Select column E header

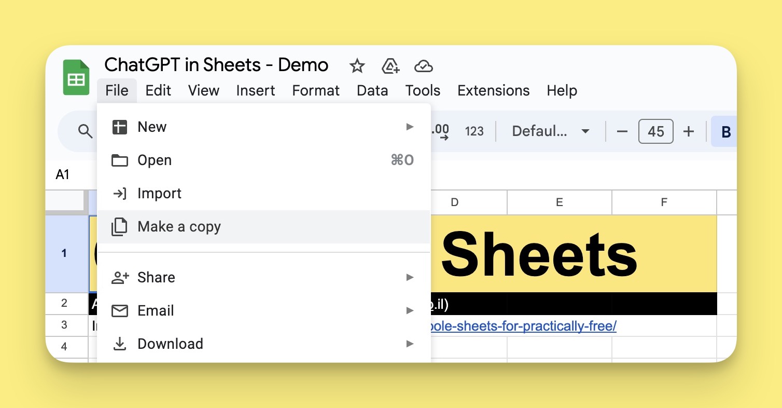click(560, 202)
